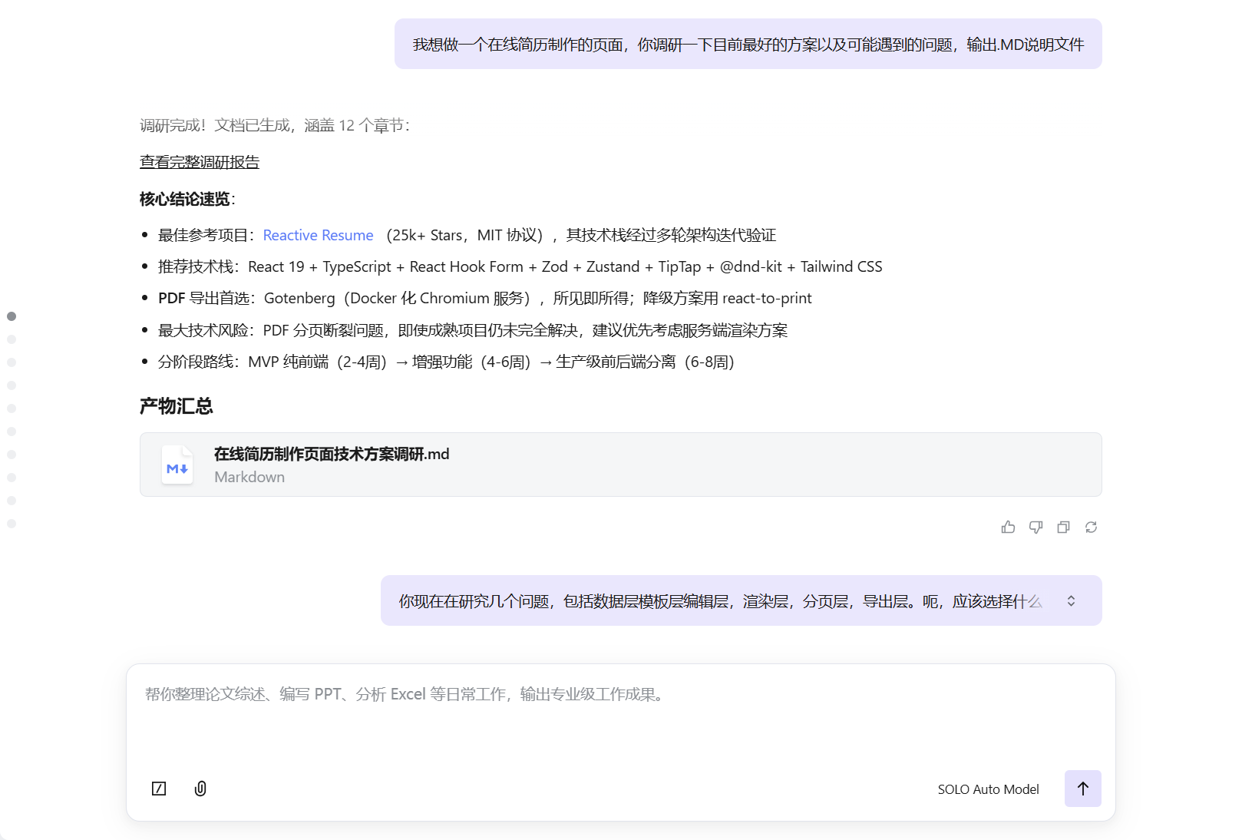The image size is (1242, 840).
Task: Expand the collapsed user message chevron
Action: pos(1071,601)
